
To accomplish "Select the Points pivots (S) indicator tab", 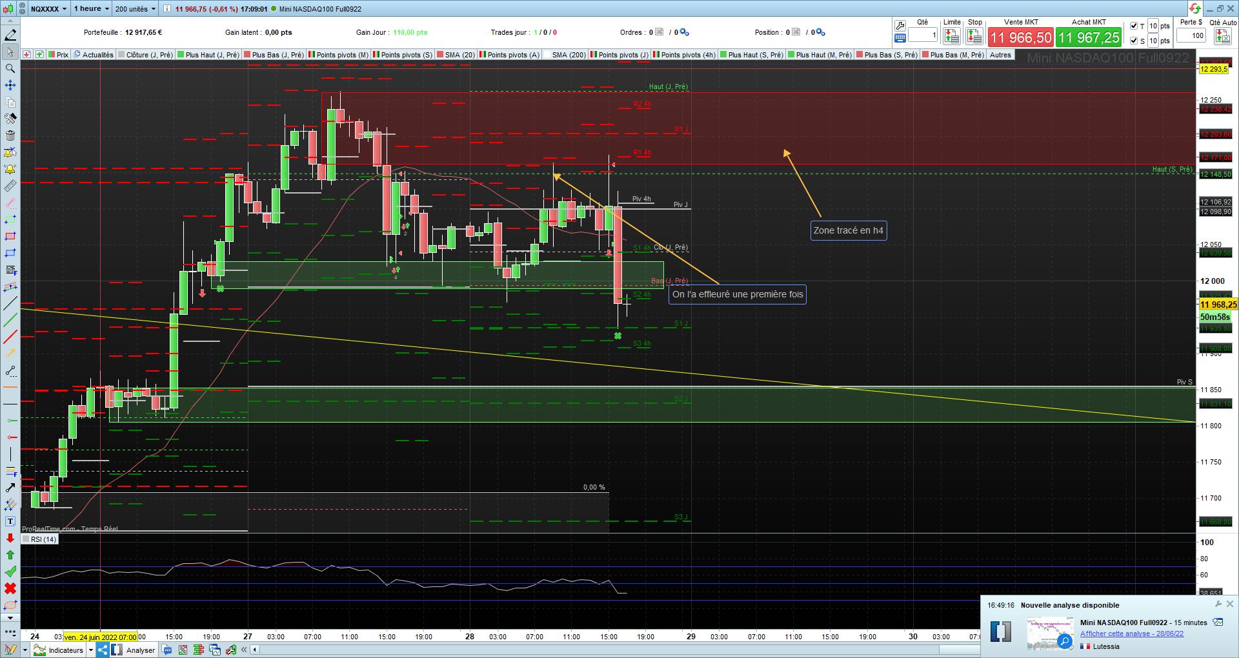I will (403, 55).
